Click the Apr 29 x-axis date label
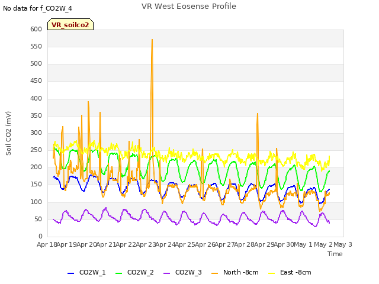The height and width of the screenshot is (284, 379). click(264, 244)
